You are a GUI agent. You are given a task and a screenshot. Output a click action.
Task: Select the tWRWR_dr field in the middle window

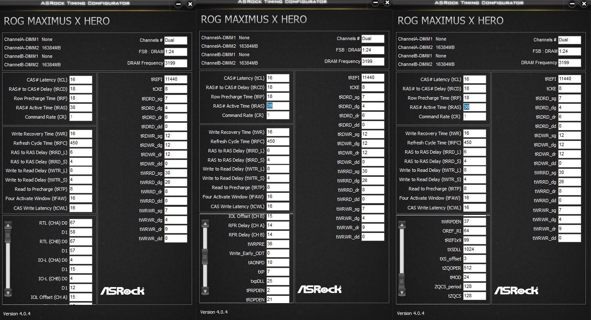coord(373,228)
